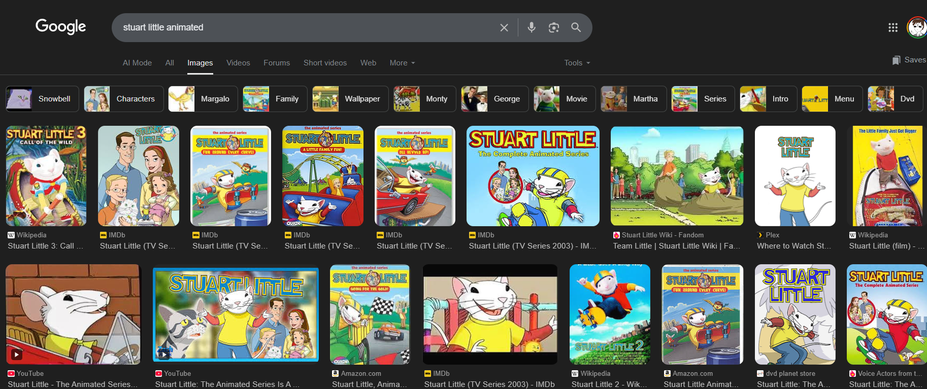Click the Voice Actors source icon
927x389 pixels.
point(853,374)
